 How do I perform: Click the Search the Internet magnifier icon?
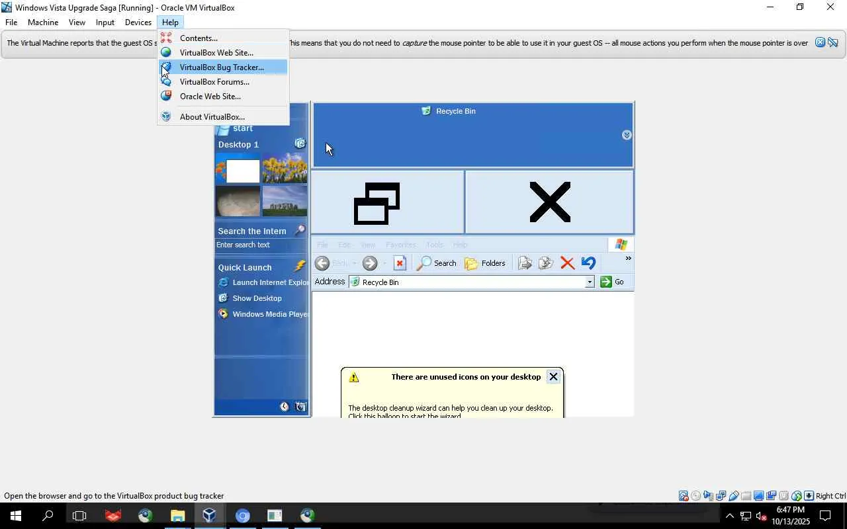(x=300, y=230)
